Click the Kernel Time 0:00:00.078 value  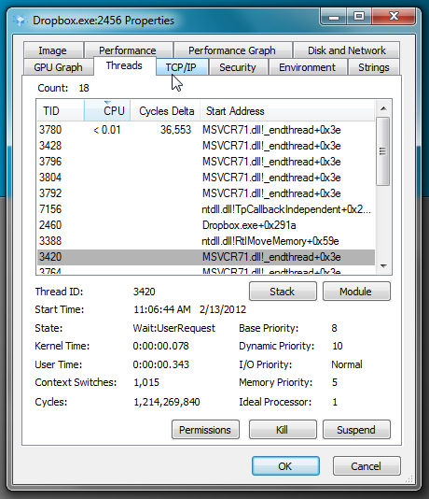[161, 346]
